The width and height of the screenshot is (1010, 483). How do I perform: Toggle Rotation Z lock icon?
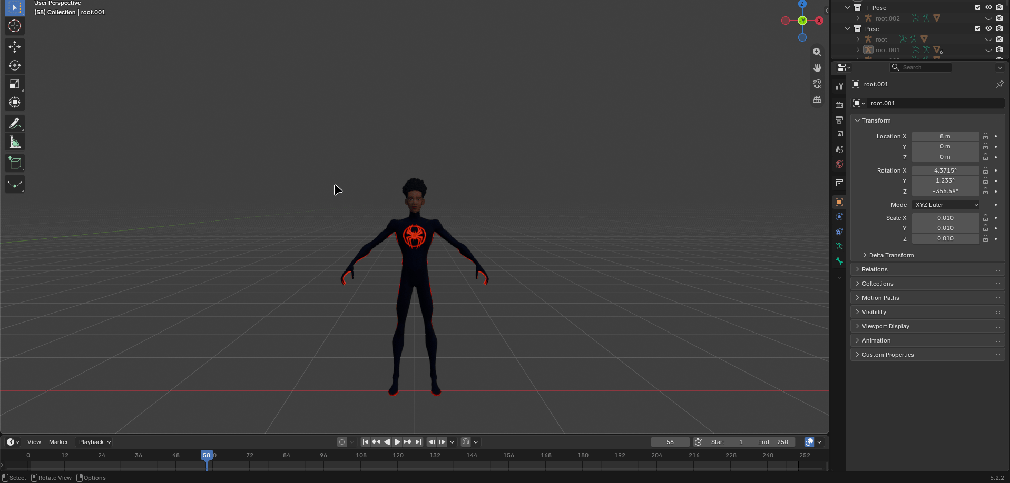[985, 192]
